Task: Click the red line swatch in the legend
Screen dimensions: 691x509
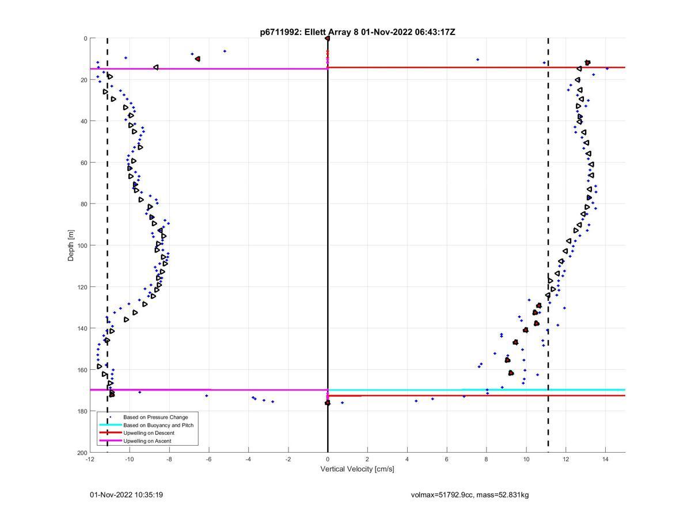Action: tap(111, 433)
